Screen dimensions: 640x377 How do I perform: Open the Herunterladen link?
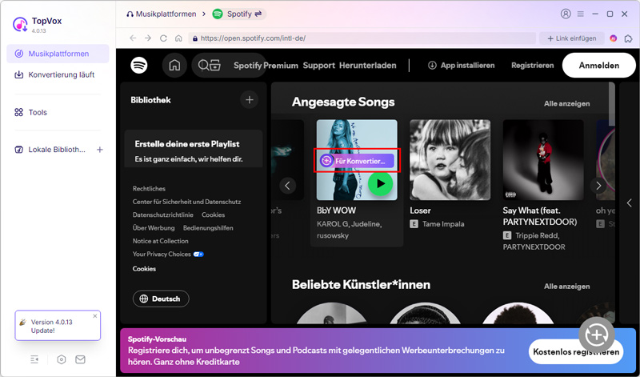click(368, 66)
